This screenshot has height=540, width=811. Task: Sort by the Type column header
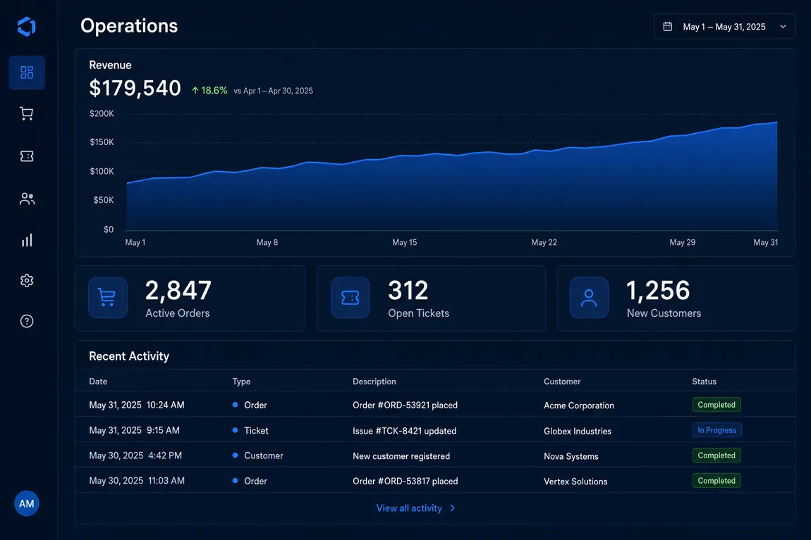[x=242, y=382]
